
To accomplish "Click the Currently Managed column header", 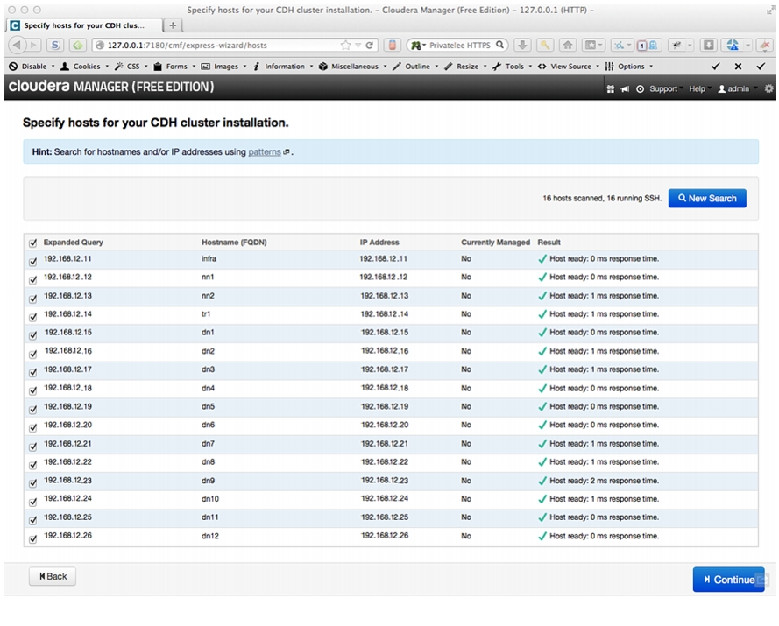I will click(495, 243).
